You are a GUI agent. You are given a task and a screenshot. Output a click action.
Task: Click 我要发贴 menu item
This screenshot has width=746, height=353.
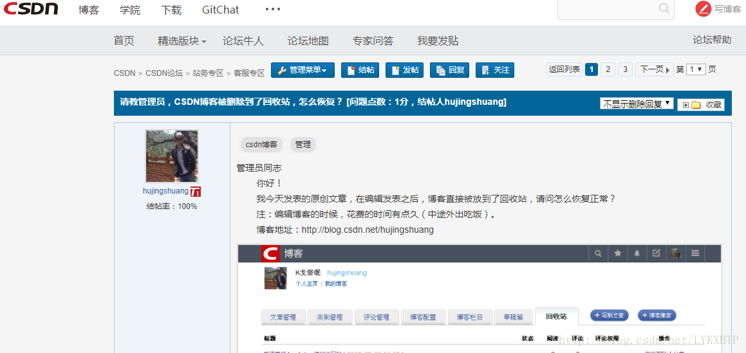438,41
